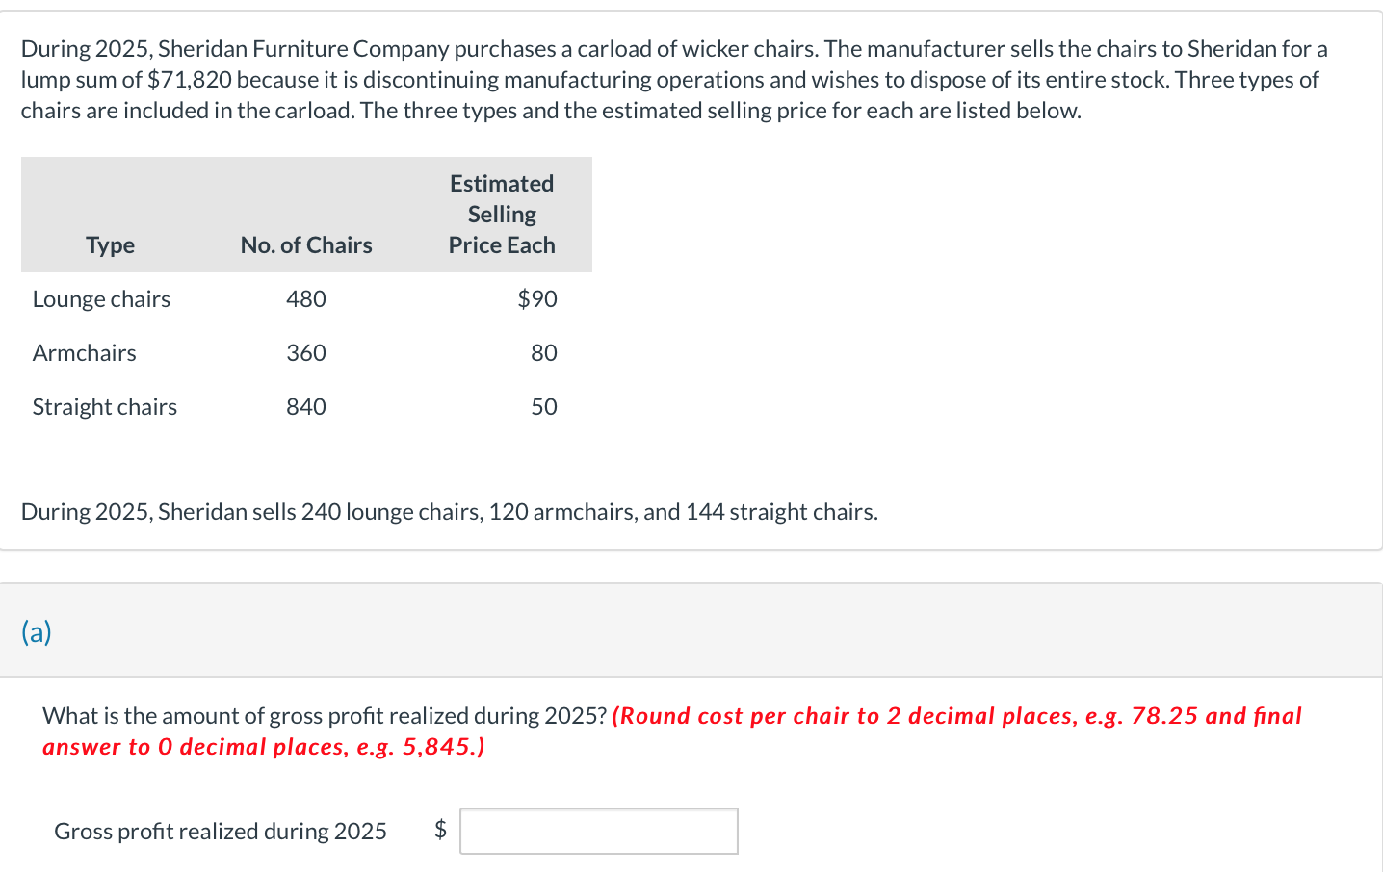Screen dimensions: 1383x872
Task: Select the 50 price cell
Action: [547, 406]
